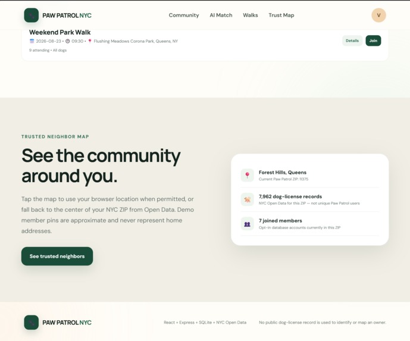Click Current Paw Patrol ZIP: 11375
This screenshot has width=410, height=341.
[283, 179]
